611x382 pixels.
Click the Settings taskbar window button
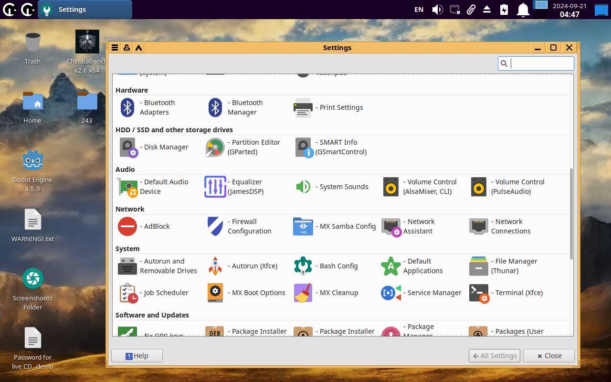[85, 10]
